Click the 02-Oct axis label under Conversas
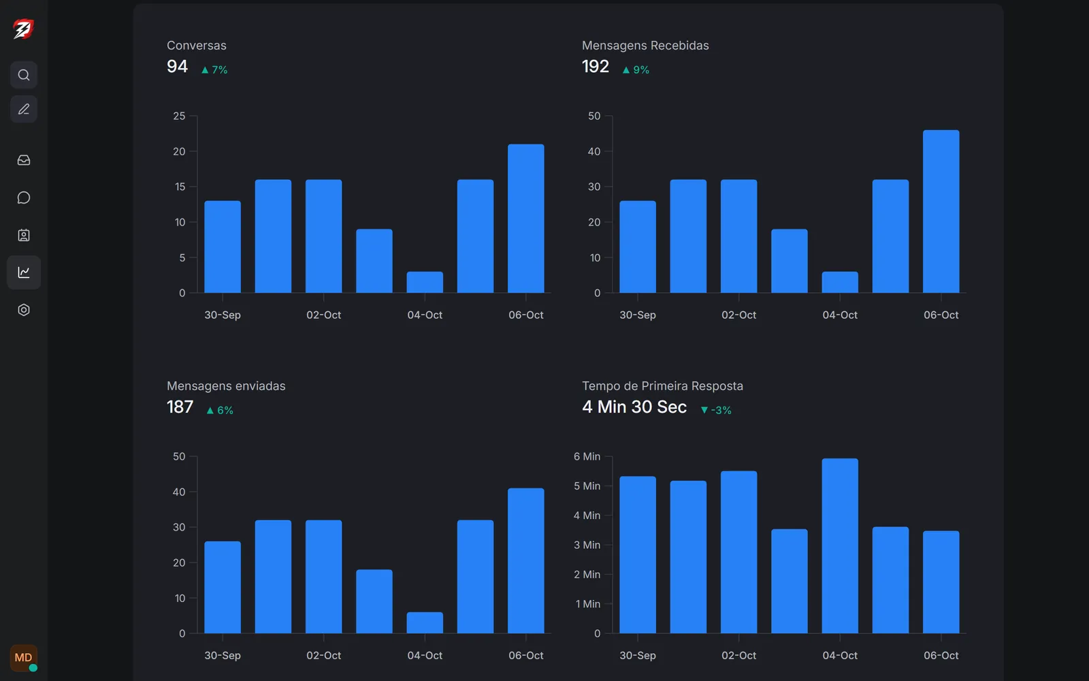This screenshot has width=1089, height=681. [324, 315]
